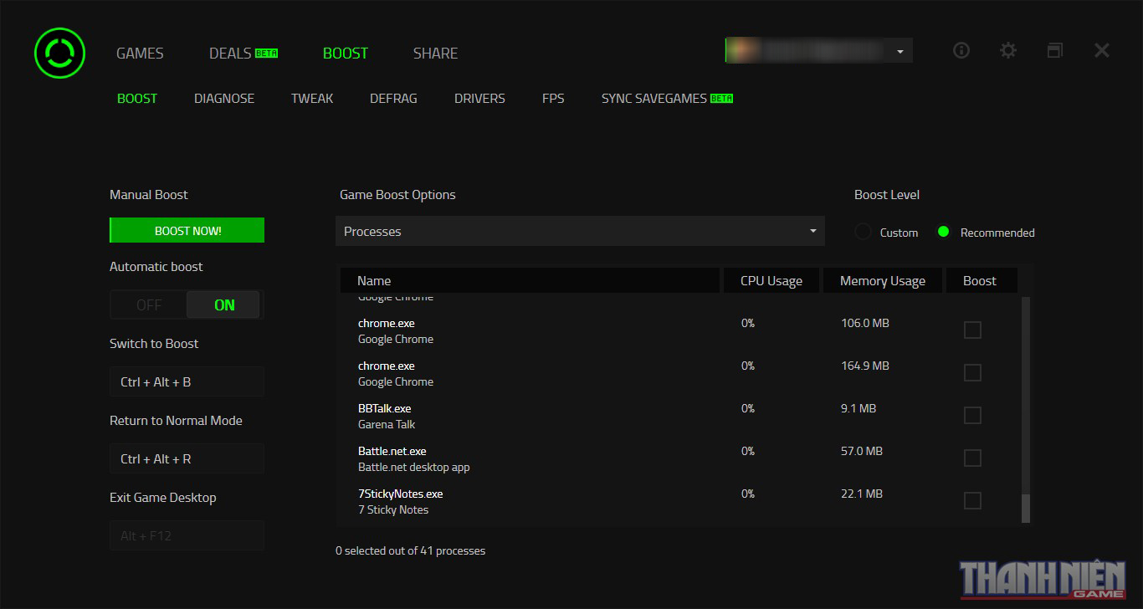Viewport: 1143px width, 609px height.
Task: Sort by the Name column header
Action: [530, 280]
